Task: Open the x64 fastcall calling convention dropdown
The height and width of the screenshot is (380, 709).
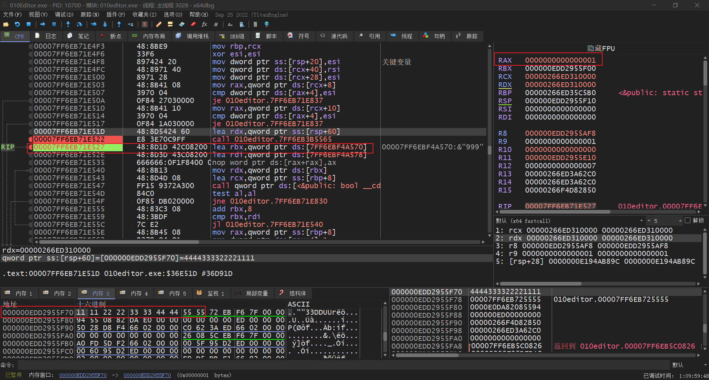Action: pos(641,221)
